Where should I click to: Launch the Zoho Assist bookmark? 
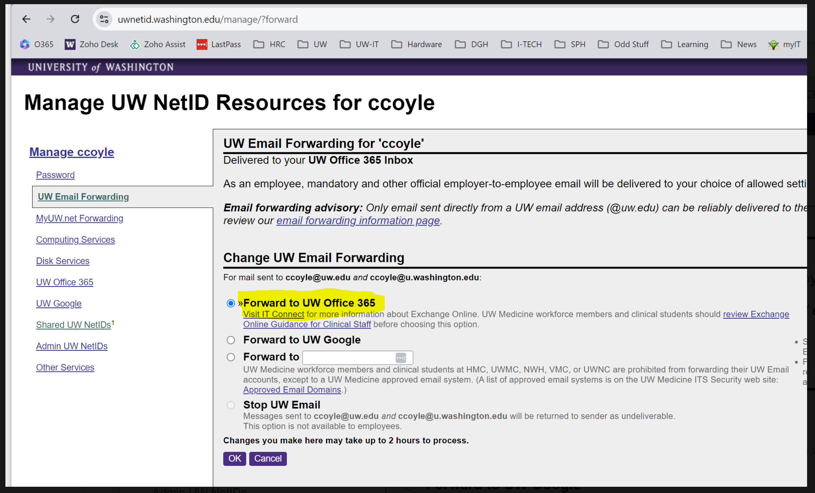click(x=158, y=44)
